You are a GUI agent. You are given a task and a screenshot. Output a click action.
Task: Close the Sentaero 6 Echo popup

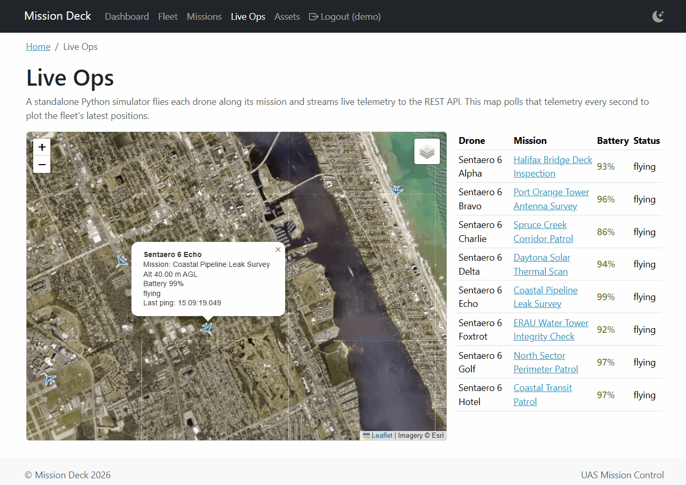[278, 250]
